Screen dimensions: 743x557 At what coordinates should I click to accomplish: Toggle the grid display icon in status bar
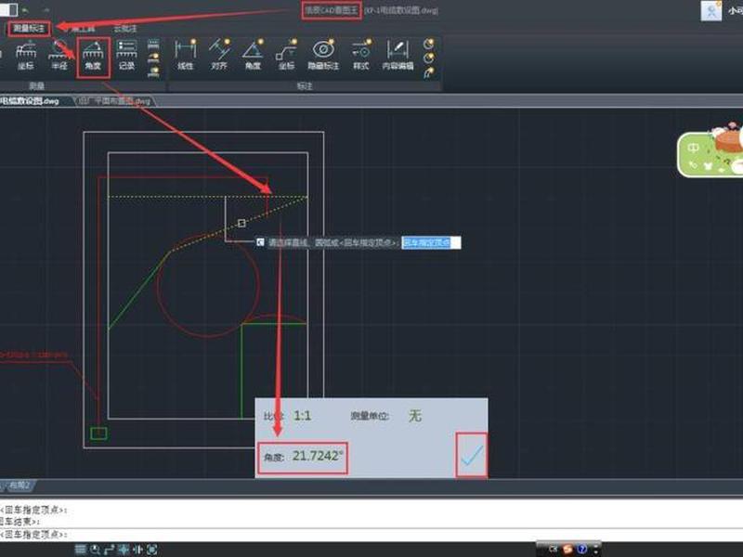click(81, 550)
